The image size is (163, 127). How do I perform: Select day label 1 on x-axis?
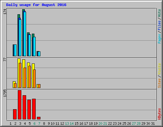pos(11,124)
